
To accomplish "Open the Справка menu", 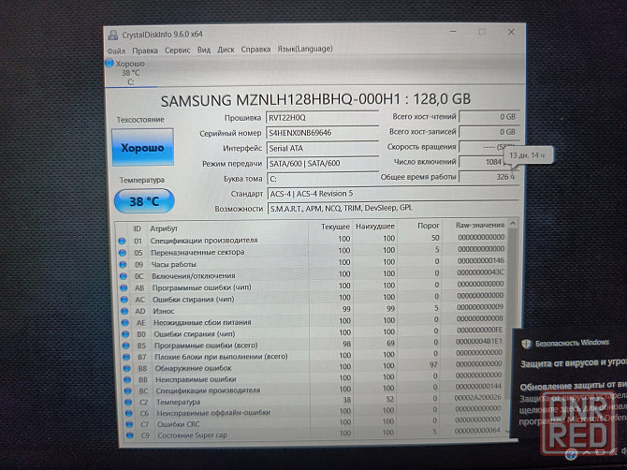I will [255, 50].
